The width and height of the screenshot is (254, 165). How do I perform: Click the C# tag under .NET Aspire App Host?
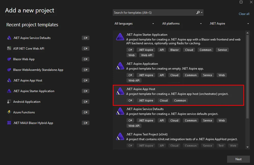point(130,100)
